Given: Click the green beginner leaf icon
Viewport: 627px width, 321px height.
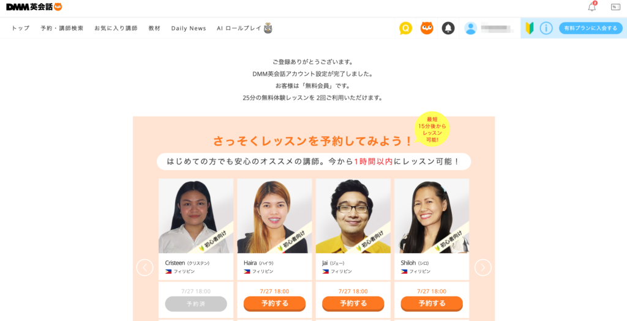Looking at the screenshot, I should click(530, 28).
